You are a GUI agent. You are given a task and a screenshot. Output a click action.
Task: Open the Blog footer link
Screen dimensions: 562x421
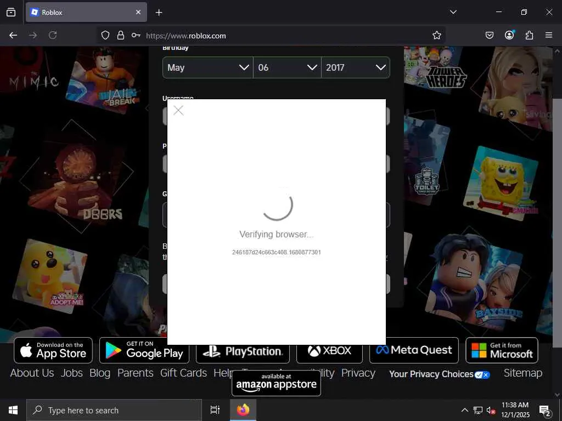click(100, 373)
